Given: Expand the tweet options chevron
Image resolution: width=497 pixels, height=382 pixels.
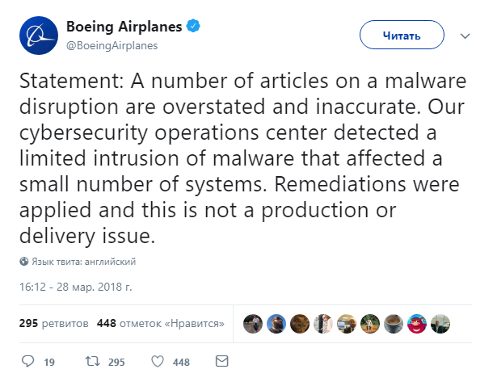Looking at the screenshot, I should click(x=465, y=36).
